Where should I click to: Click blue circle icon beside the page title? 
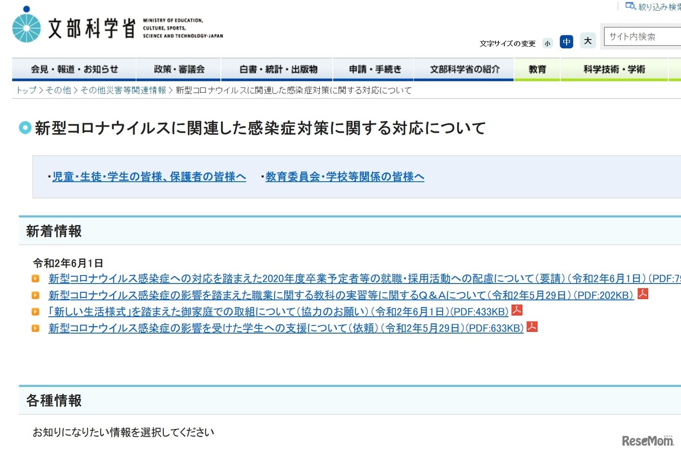tap(24, 128)
